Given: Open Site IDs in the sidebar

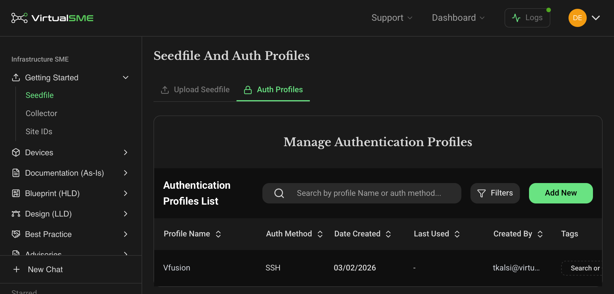Looking at the screenshot, I should click(x=39, y=131).
